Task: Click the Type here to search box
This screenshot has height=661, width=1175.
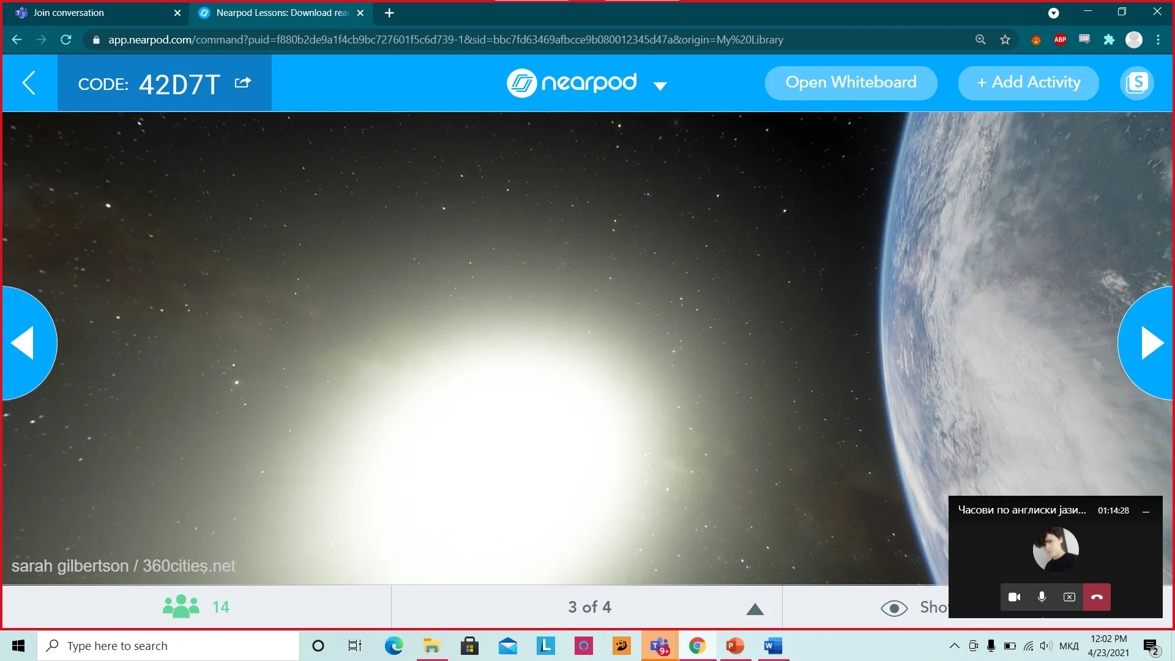Action: pos(169,646)
